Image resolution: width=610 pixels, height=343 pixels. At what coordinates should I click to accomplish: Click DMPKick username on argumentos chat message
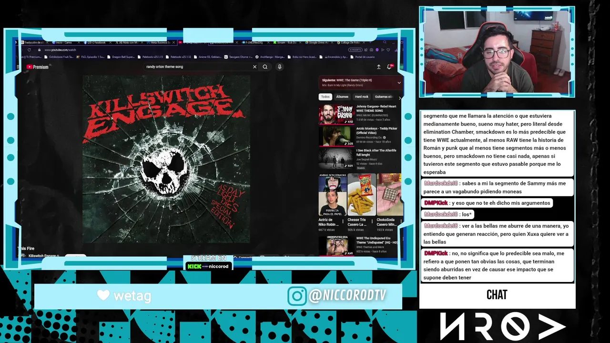tap(436, 203)
